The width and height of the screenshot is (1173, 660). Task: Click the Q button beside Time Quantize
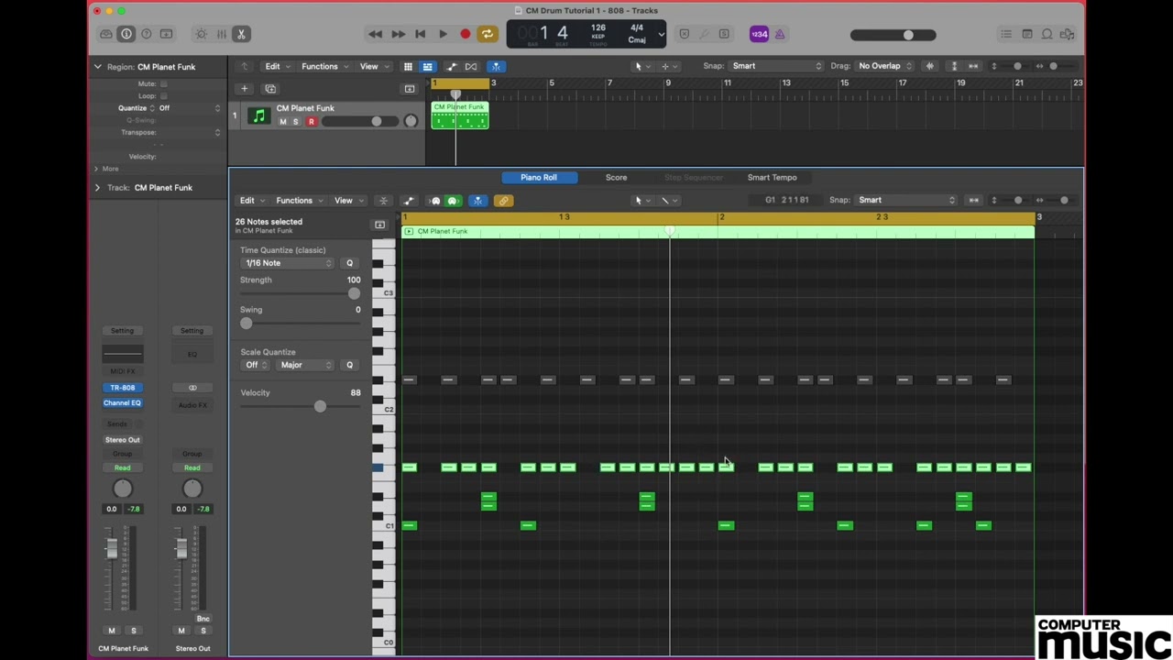coord(349,263)
